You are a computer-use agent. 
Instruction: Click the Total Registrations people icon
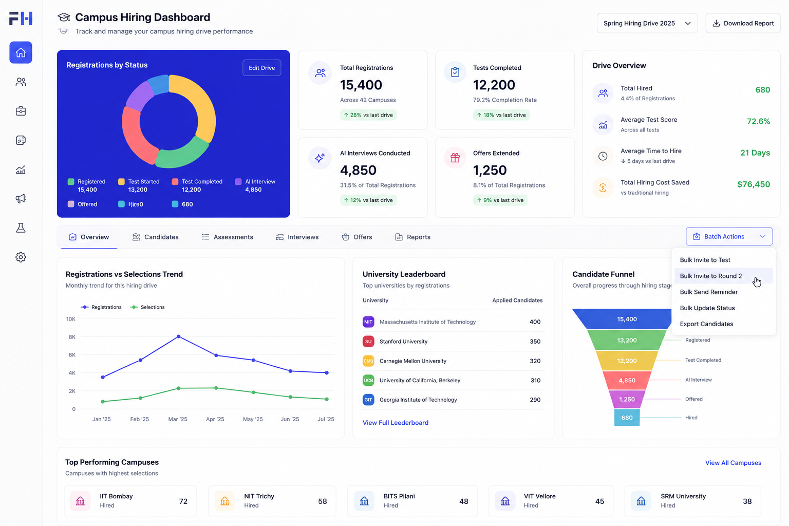click(x=320, y=73)
